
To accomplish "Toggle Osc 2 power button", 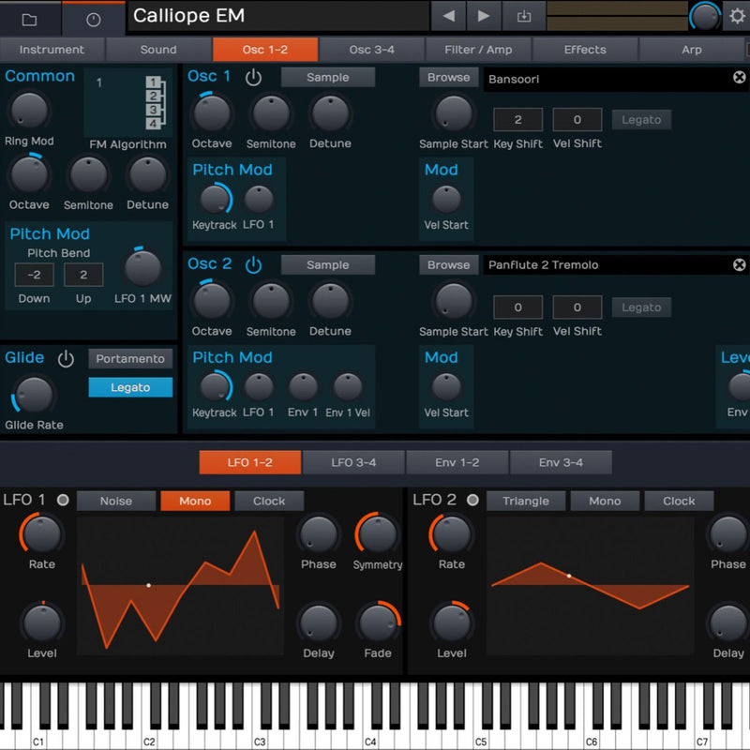I will pyautogui.click(x=253, y=265).
